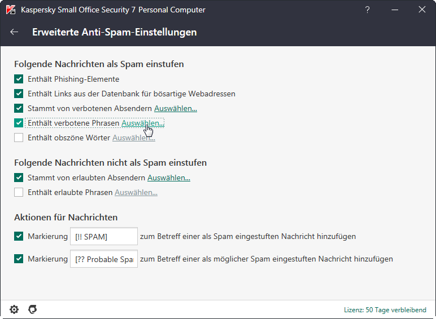The width and height of the screenshot is (436, 319).
Task: Click the help question mark icon
Action: pos(367,10)
